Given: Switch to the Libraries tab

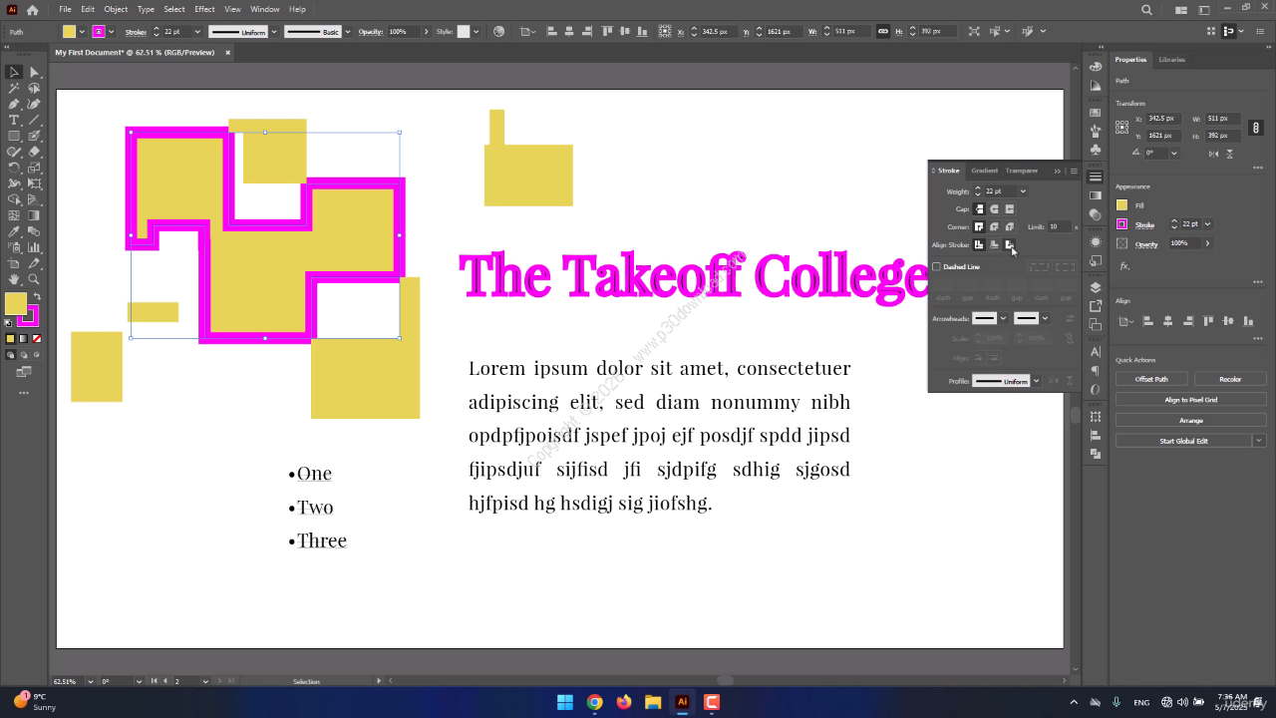Looking at the screenshot, I should [x=1171, y=60].
